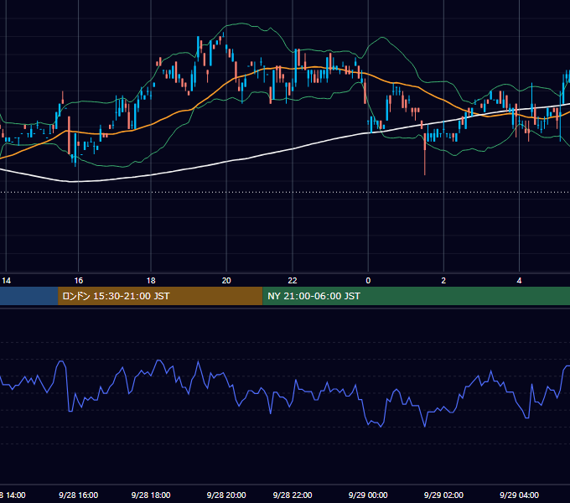Click the 9/29 00:00 date label
Viewport: 570px width, 503px height.
pyautogui.click(x=368, y=495)
